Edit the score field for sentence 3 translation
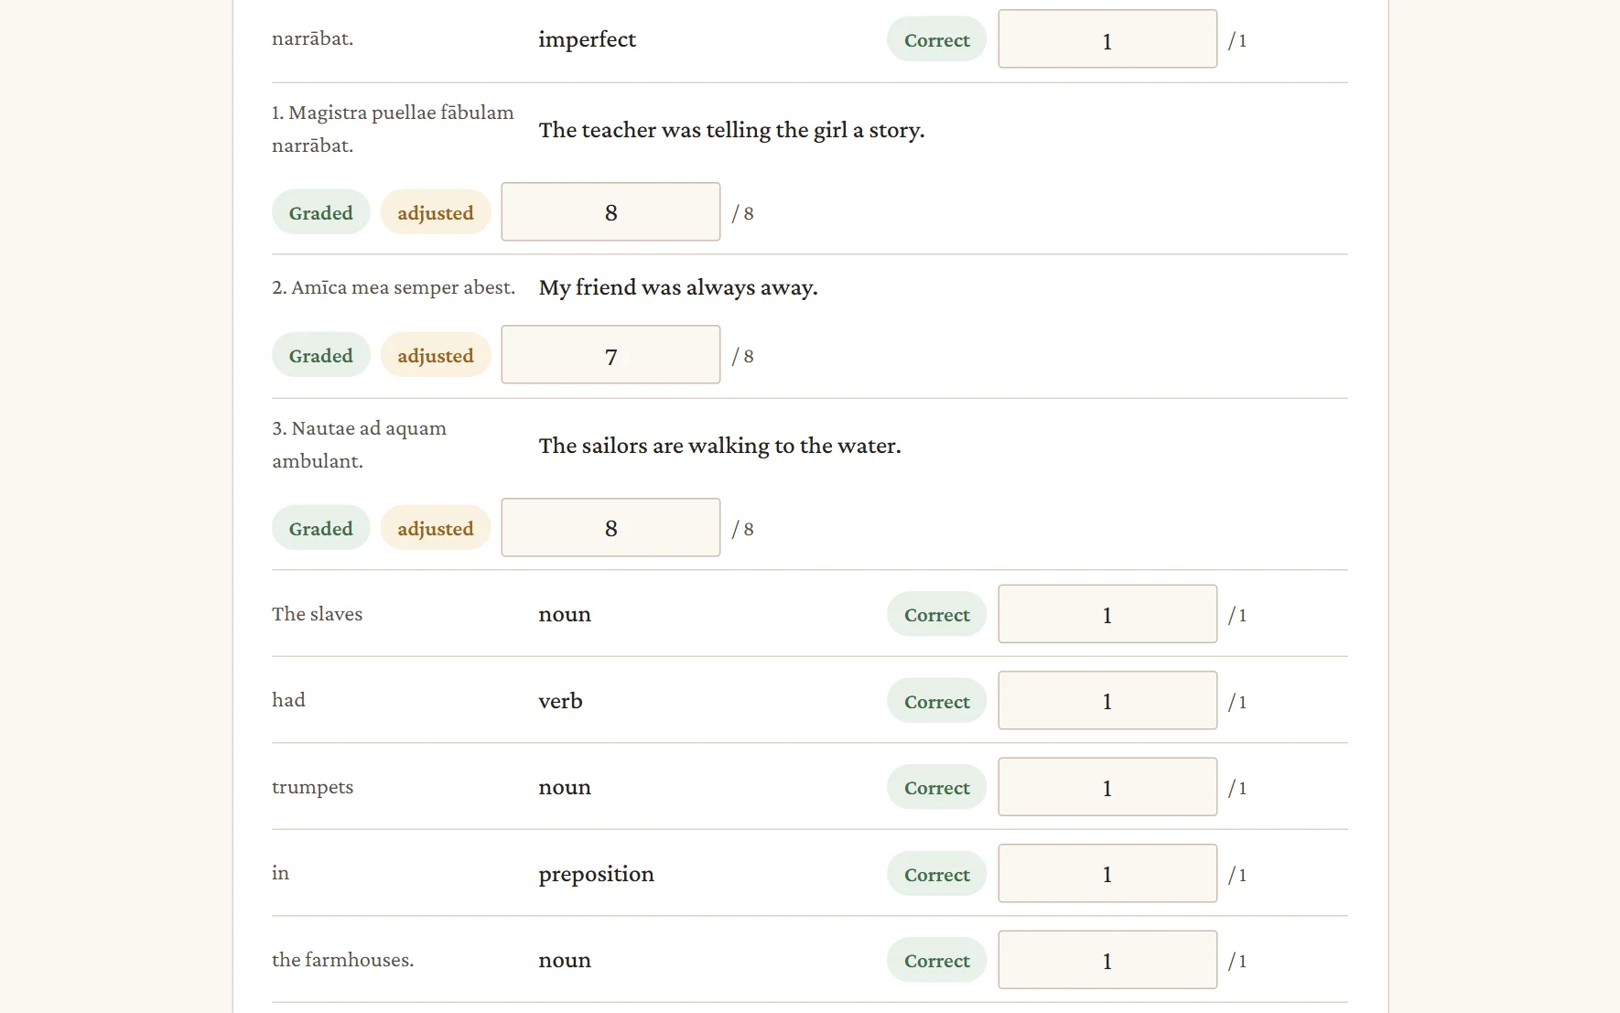The height and width of the screenshot is (1013, 1620). point(610,528)
